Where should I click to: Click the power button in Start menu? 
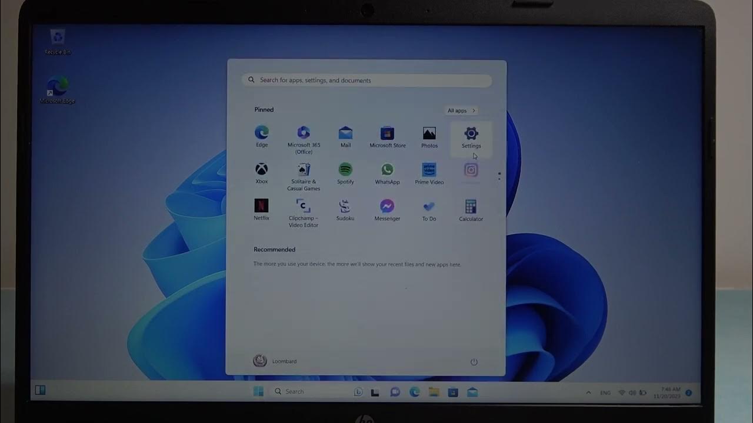pyautogui.click(x=474, y=362)
